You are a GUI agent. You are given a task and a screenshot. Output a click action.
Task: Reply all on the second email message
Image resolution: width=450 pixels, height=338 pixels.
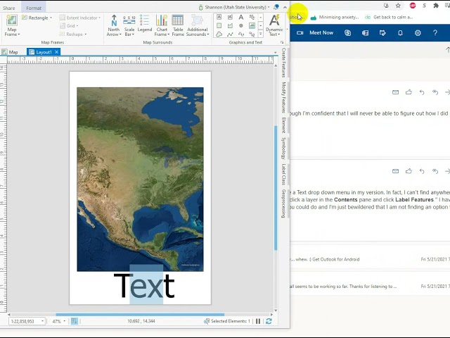pos(435,171)
